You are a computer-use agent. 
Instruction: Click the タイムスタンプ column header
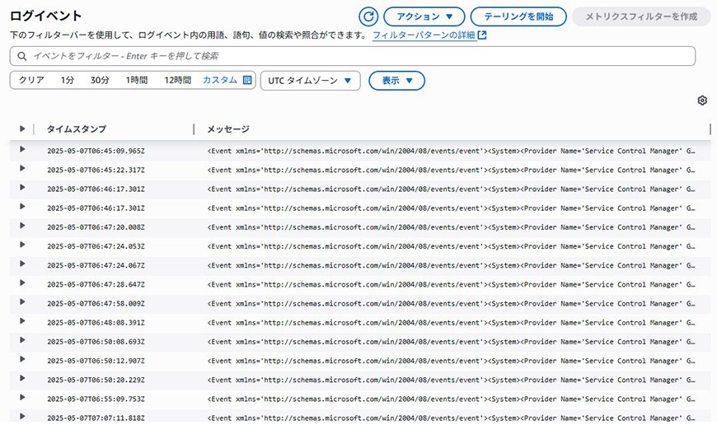77,129
